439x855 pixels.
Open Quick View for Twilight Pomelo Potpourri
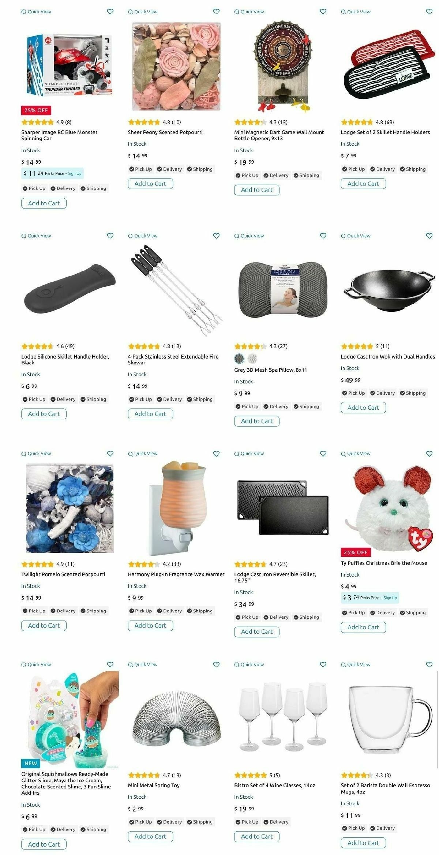coord(36,454)
